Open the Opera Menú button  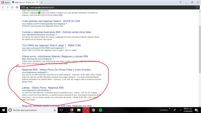tap(5, 2)
